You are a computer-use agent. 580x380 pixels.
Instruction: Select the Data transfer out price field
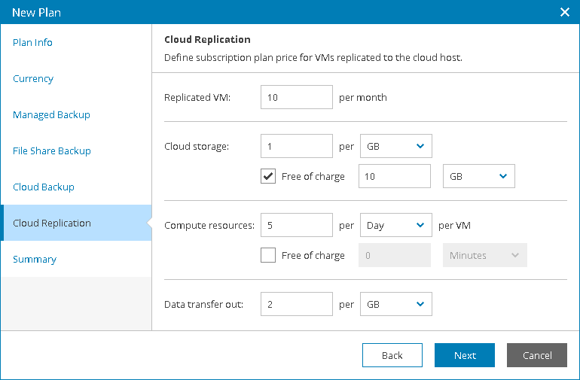(297, 304)
